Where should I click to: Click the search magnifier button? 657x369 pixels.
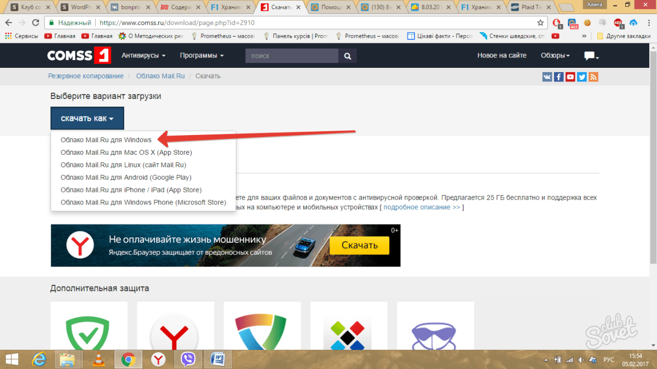(347, 56)
